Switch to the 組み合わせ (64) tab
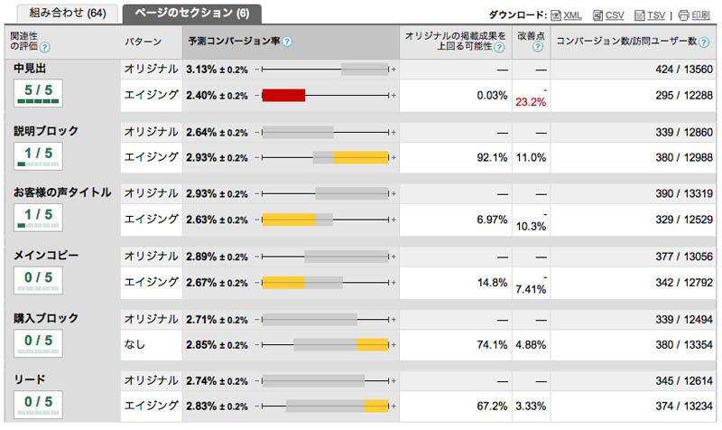 [62, 14]
